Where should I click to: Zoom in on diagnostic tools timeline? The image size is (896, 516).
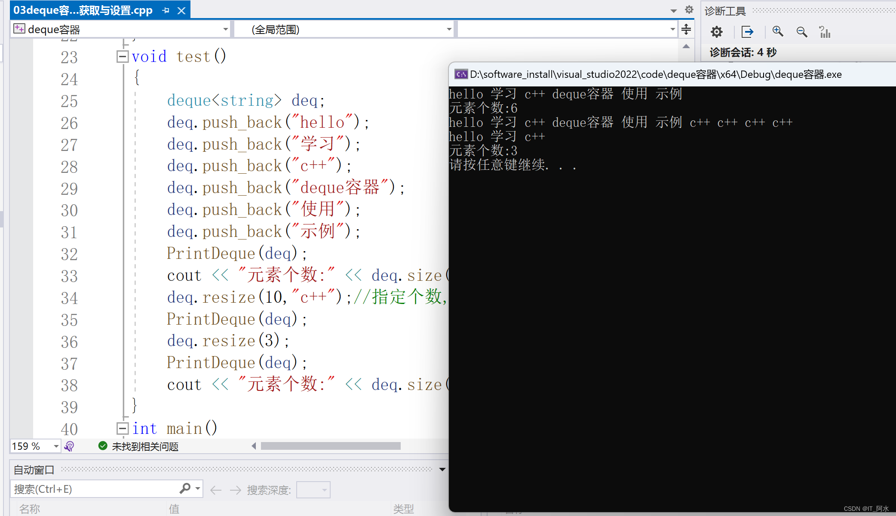pos(778,31)
